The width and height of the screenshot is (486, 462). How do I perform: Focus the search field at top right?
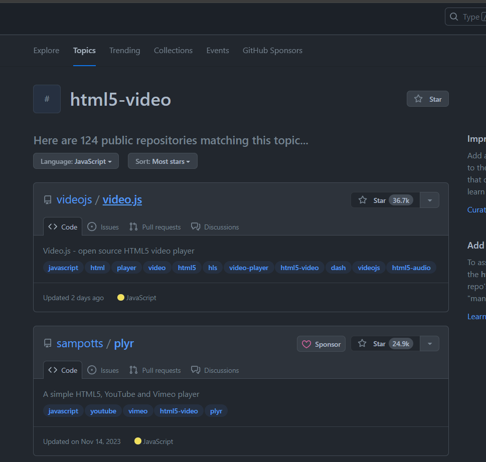point(465,17)
